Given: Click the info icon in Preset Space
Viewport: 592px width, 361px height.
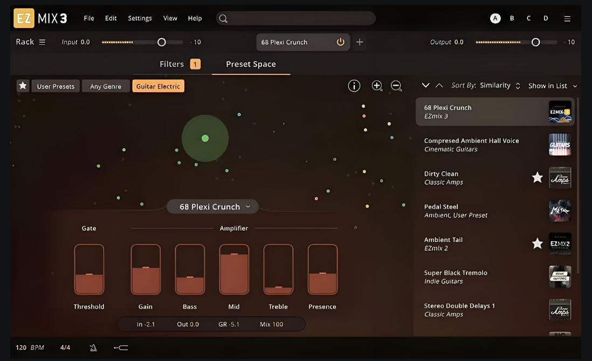Looking at the screenshot, I should pos(354,86).
